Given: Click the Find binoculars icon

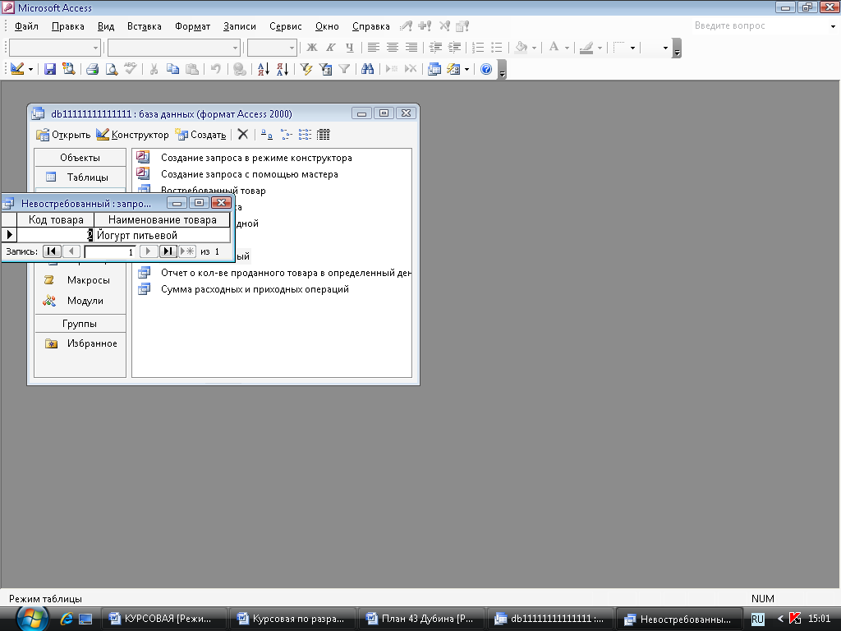Looking at the screenshot, I should click(x=367, y=69).
